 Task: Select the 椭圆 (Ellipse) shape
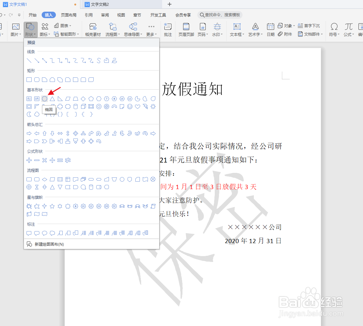44,99
